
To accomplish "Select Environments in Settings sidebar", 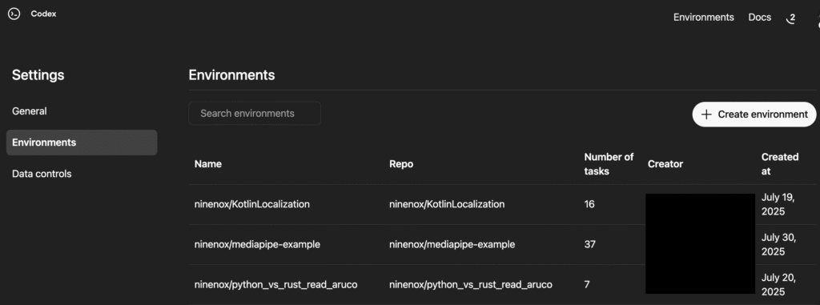I will [x=82, y=142].
